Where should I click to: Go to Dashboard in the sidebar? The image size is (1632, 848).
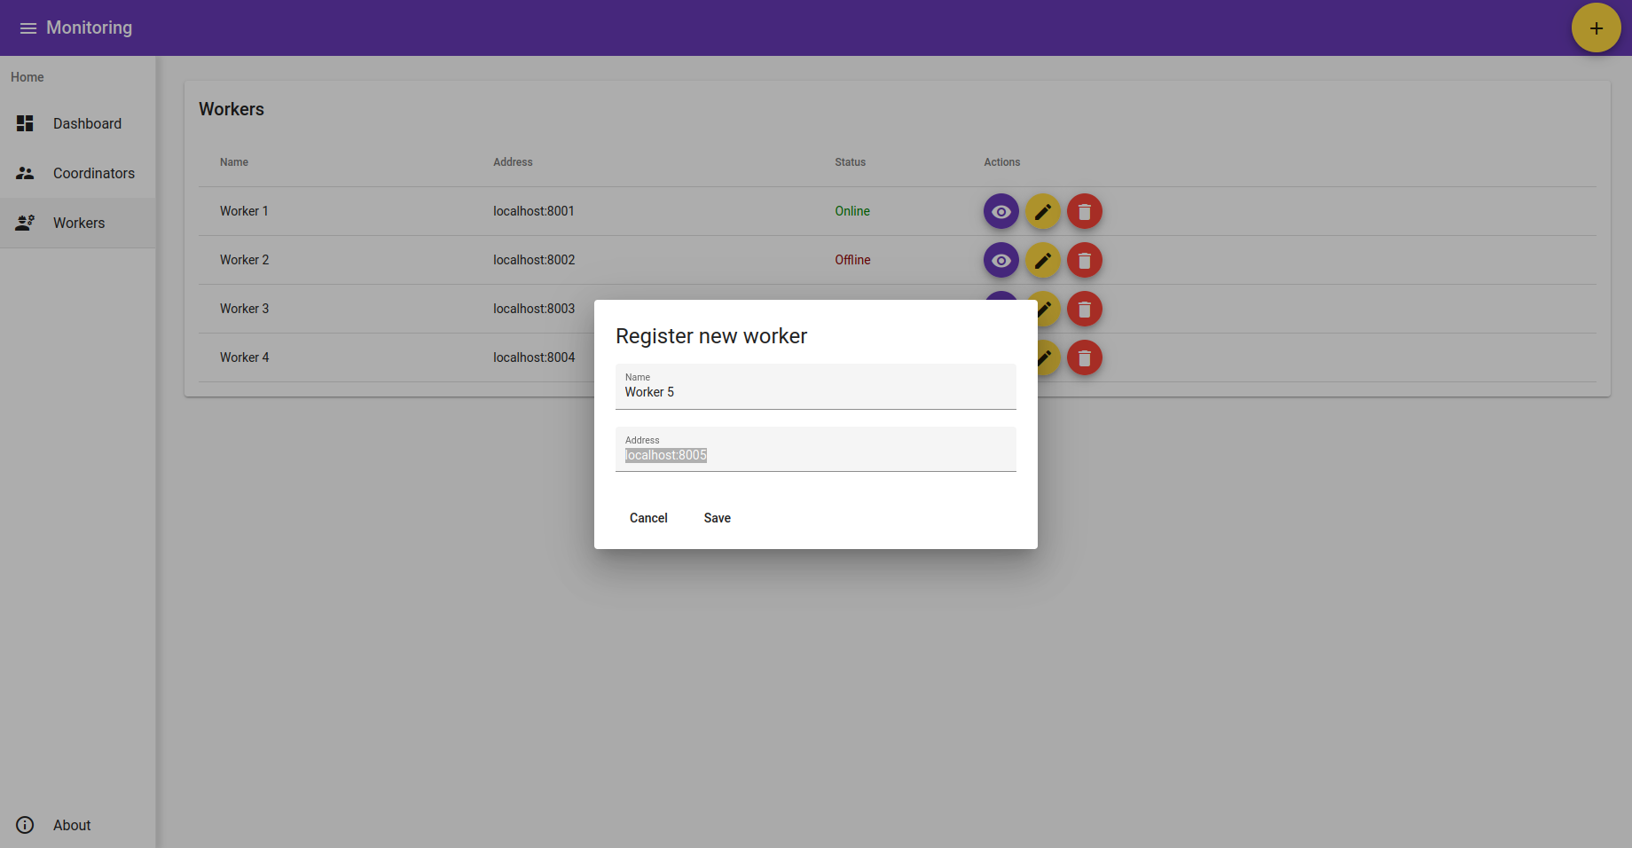[x=78, y=123]
